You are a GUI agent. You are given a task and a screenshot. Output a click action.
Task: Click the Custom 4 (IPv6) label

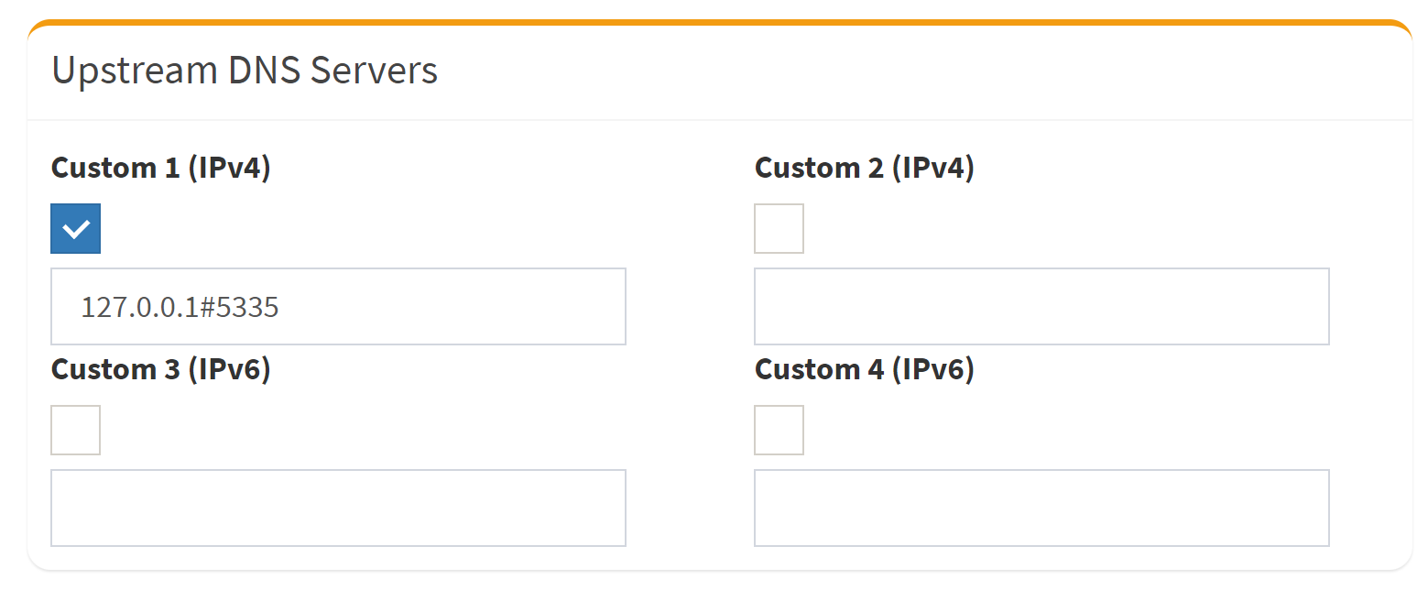tap(865, 369)
